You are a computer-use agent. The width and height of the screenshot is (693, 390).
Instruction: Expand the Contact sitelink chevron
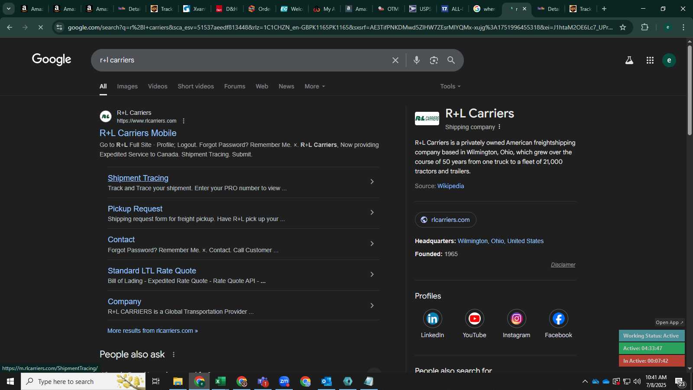pyautogui.click(x=372, y=244)
